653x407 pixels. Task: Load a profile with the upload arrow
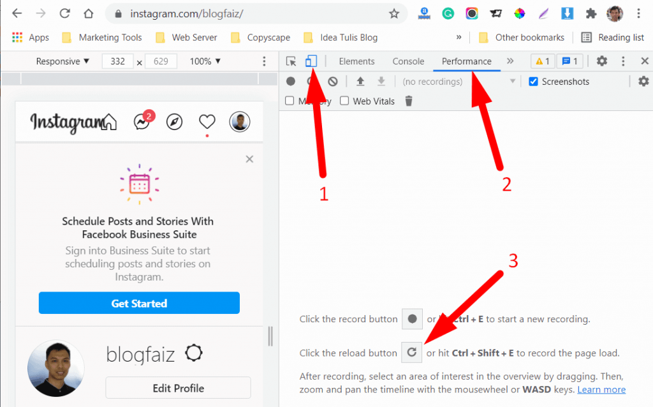pos(360,81)
